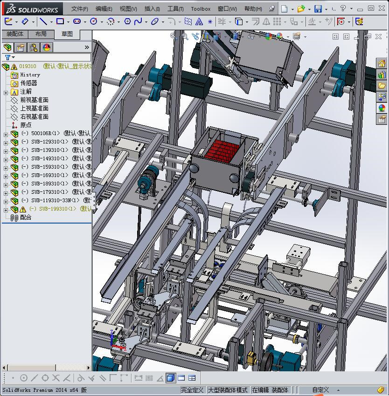
Task: Expand the 注解 annotations folder
Action: pyautogui.click(x=6, y=93)
